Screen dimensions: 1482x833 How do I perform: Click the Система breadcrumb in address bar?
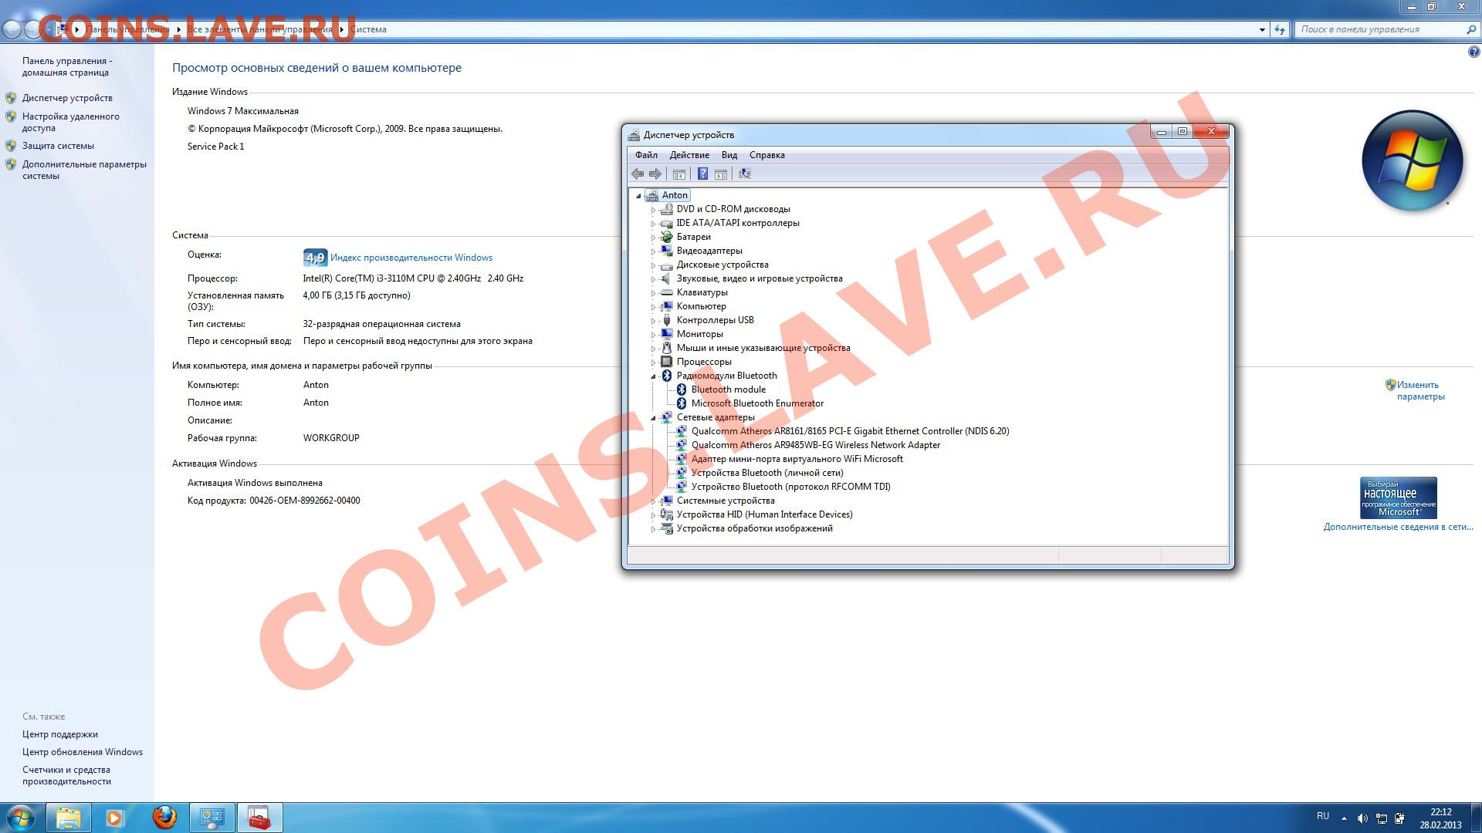(368, 29)
